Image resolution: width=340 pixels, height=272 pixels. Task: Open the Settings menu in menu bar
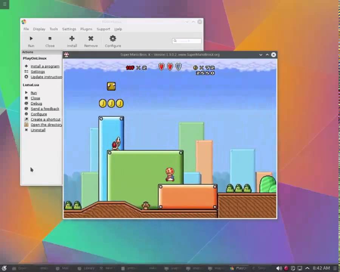[69, 29]
